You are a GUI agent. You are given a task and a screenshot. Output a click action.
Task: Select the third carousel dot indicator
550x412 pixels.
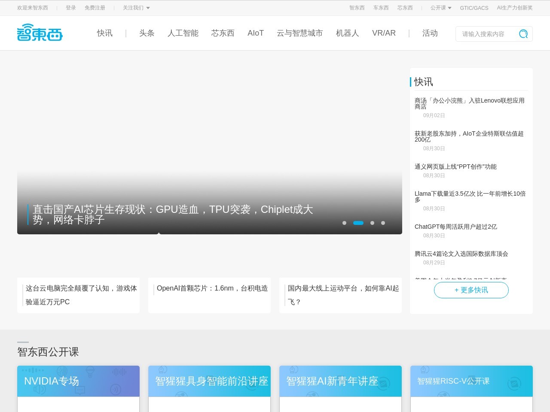pos(372,223)
